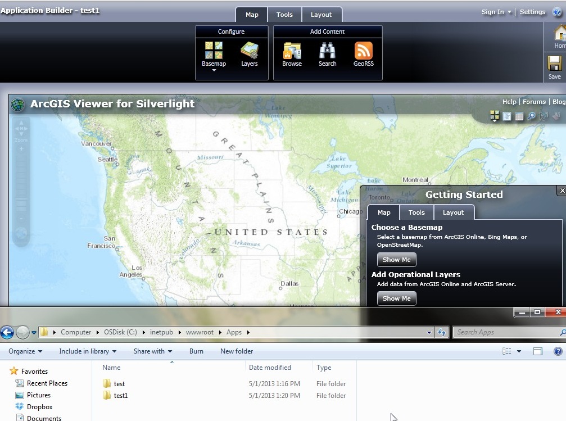This screenshot has width=566, height=421.
Task: Switch to the Map tab in builder
Action: pos(252,15)
